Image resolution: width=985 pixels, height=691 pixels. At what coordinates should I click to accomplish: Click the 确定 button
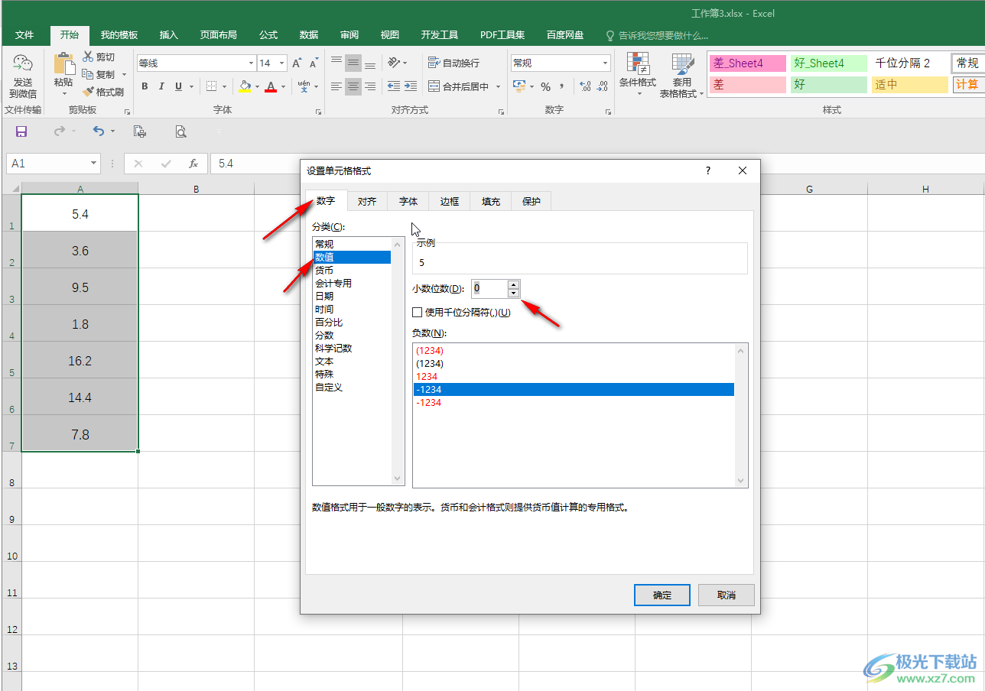[x=662, y=595]
